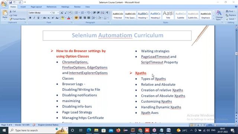Insert bulleted list
The image size is (238, 134).
76,13
